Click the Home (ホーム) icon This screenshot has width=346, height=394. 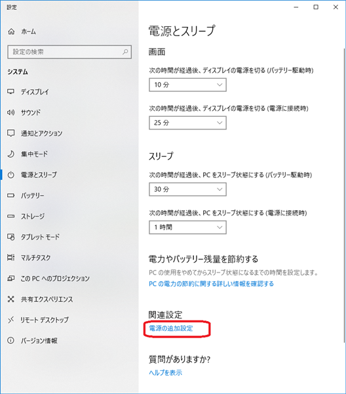[11, 32]
